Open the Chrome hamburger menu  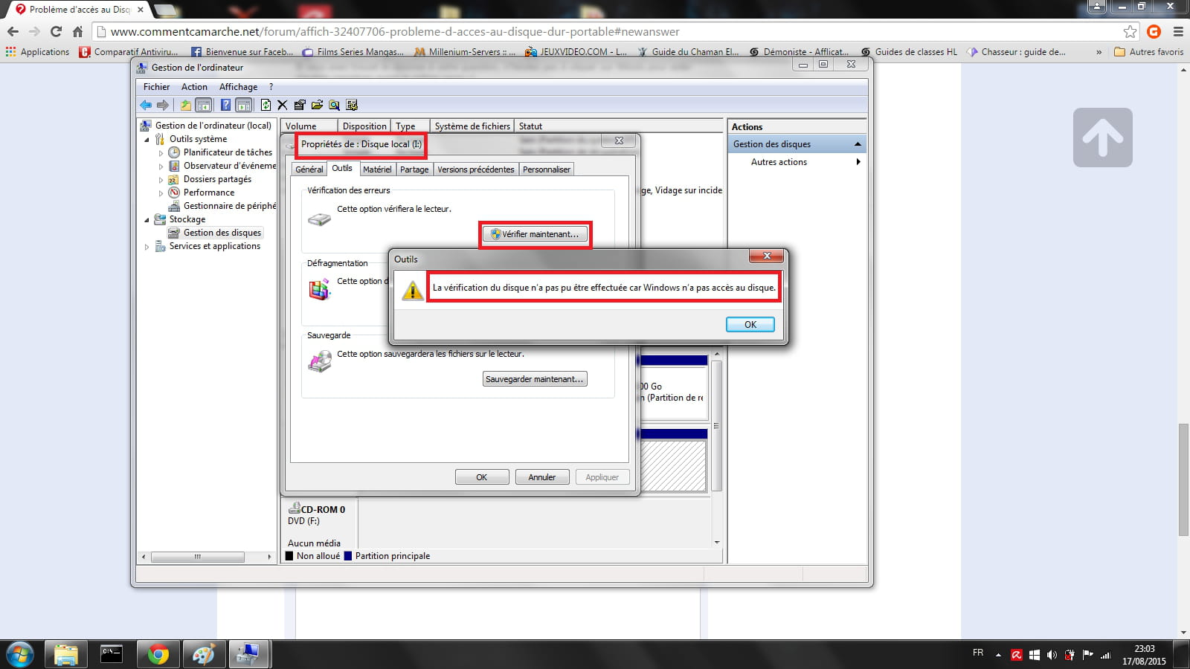click(x=1178, y=31)
